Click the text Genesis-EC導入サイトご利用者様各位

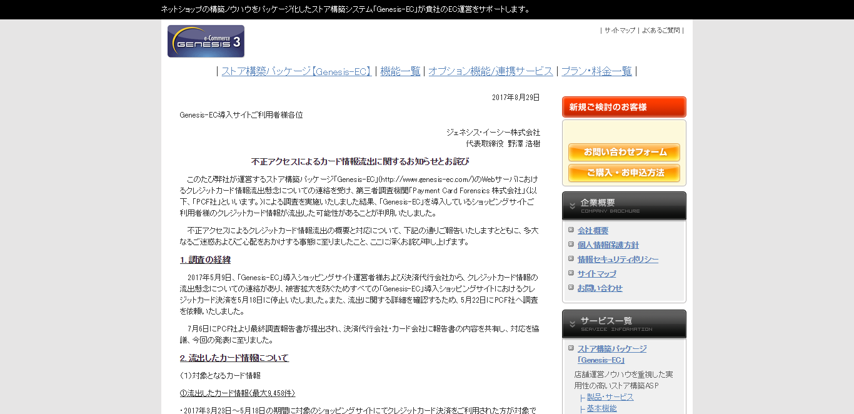tap(241, 115)
